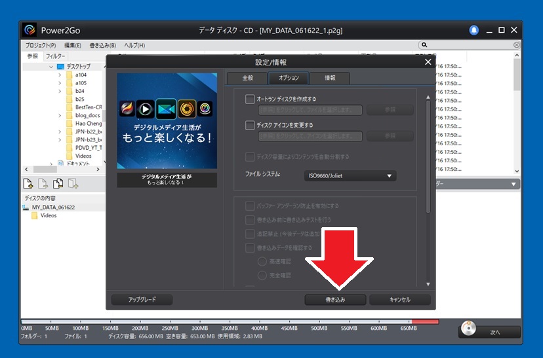Click folder tree scroll left arrow
Screen dimensions: 543x358
[x=26, y=170]
